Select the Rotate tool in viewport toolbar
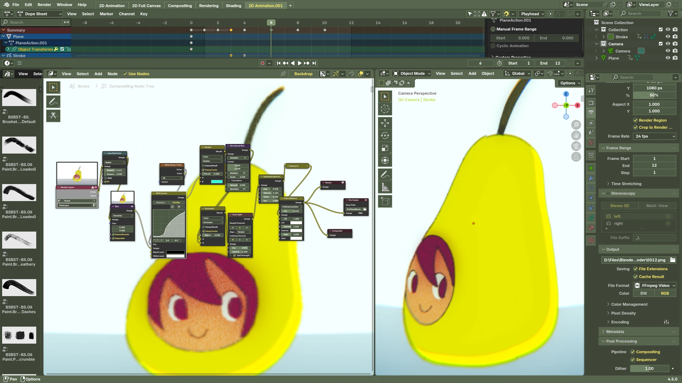This screenshot has width=682, height=383. click(x=385, y=135)
